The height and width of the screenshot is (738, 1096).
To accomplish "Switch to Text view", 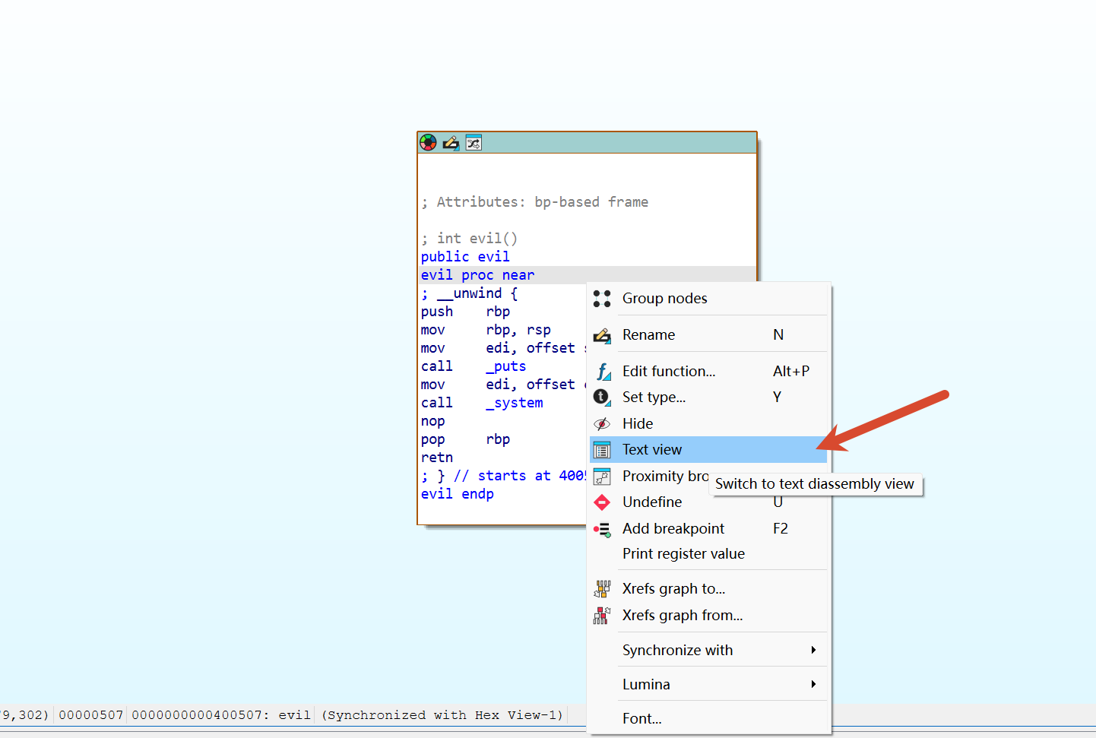I will 708,450.
